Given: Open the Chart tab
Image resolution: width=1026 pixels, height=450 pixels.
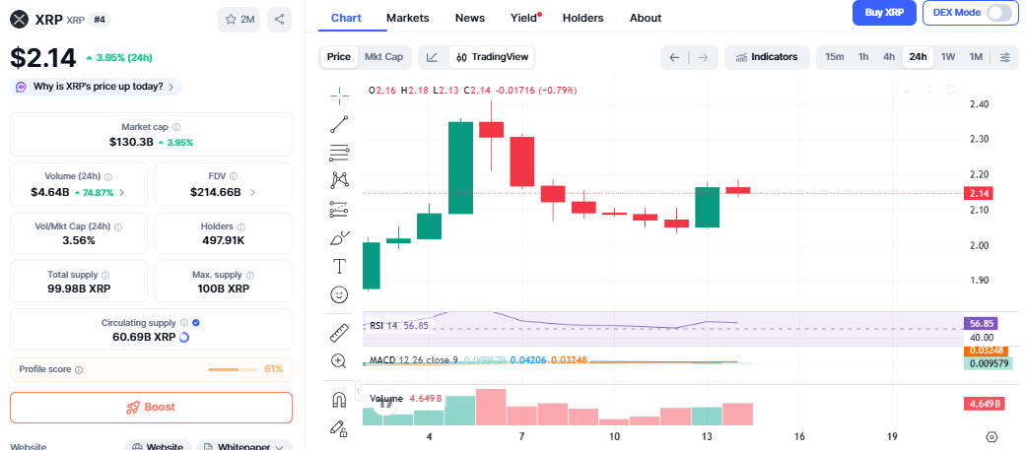Looking at the screenshot, I should point(346,18).
